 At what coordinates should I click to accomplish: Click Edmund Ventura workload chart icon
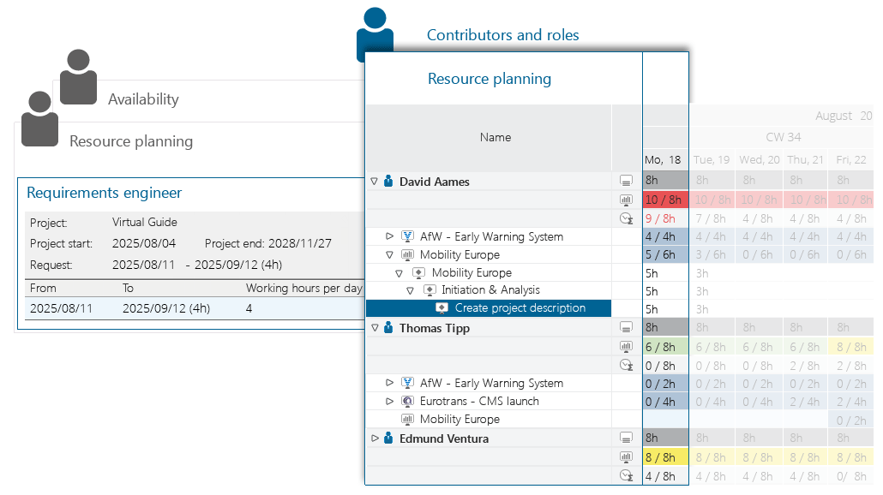point(627,457)
